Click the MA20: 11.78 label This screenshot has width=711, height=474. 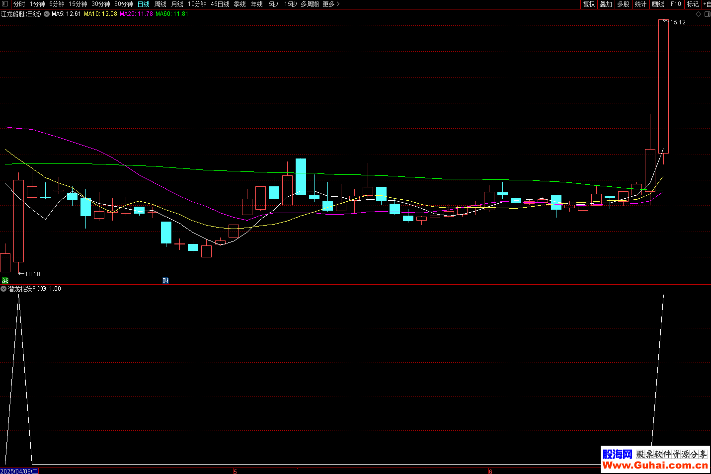[x=136, y=14]
